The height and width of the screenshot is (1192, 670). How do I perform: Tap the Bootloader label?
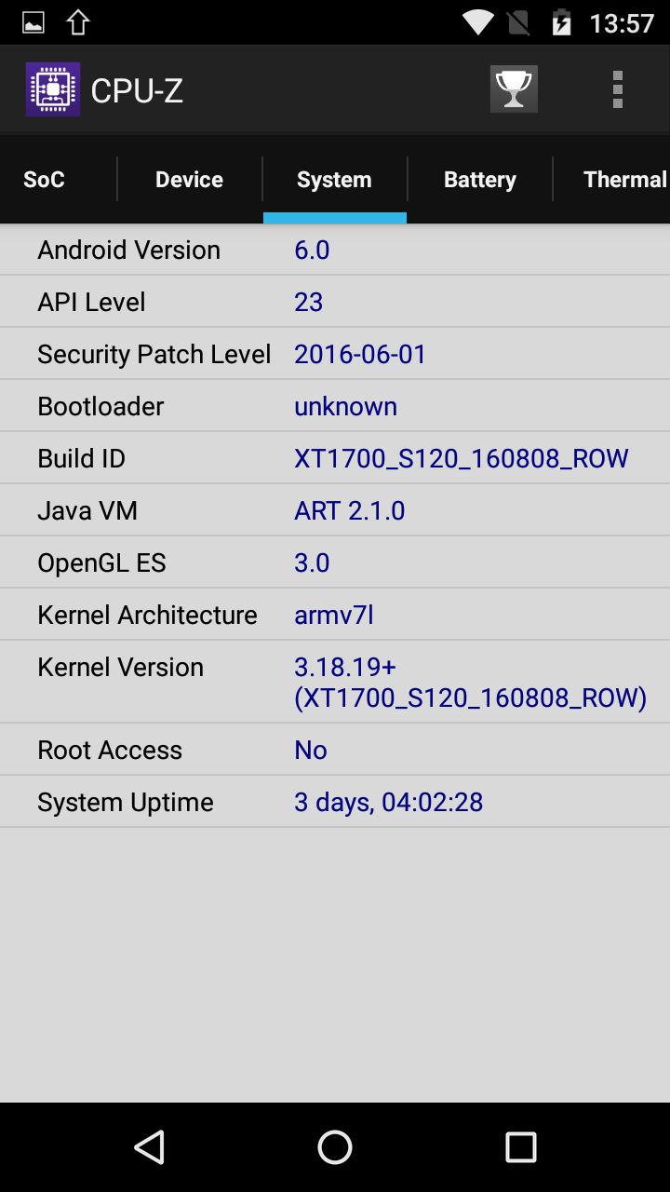click(100, 406)
